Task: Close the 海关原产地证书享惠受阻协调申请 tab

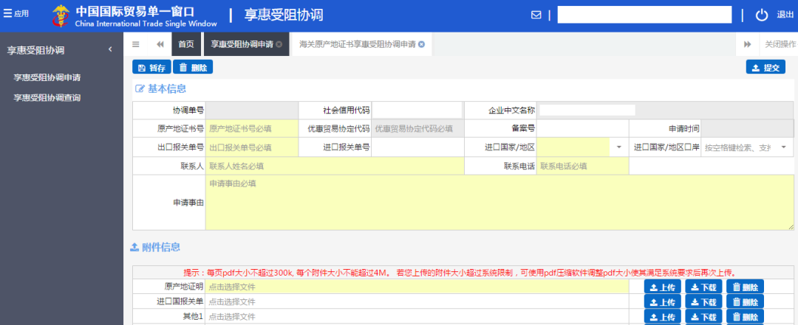Action: click(421, 44)
